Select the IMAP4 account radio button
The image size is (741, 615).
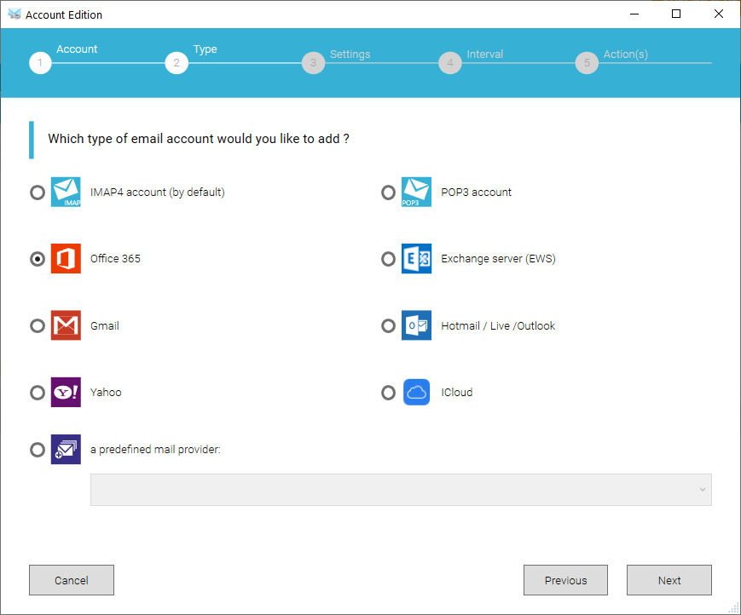click(38, 193)
